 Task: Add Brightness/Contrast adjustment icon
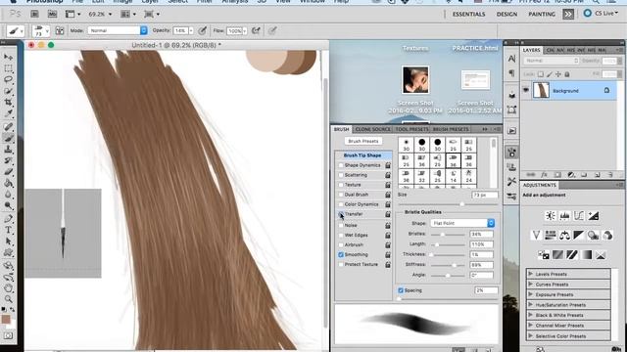tap(551, 216)
